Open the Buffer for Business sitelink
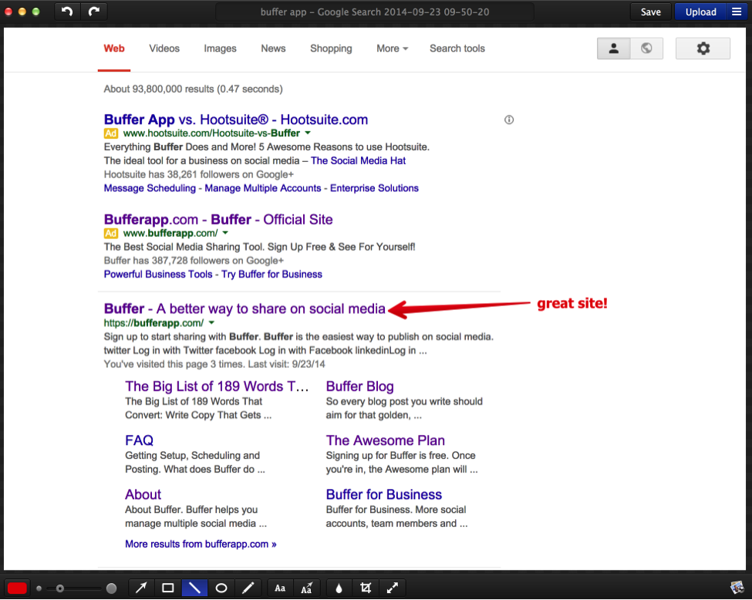Viewport: 752px width, 600px height. point(383,494)
